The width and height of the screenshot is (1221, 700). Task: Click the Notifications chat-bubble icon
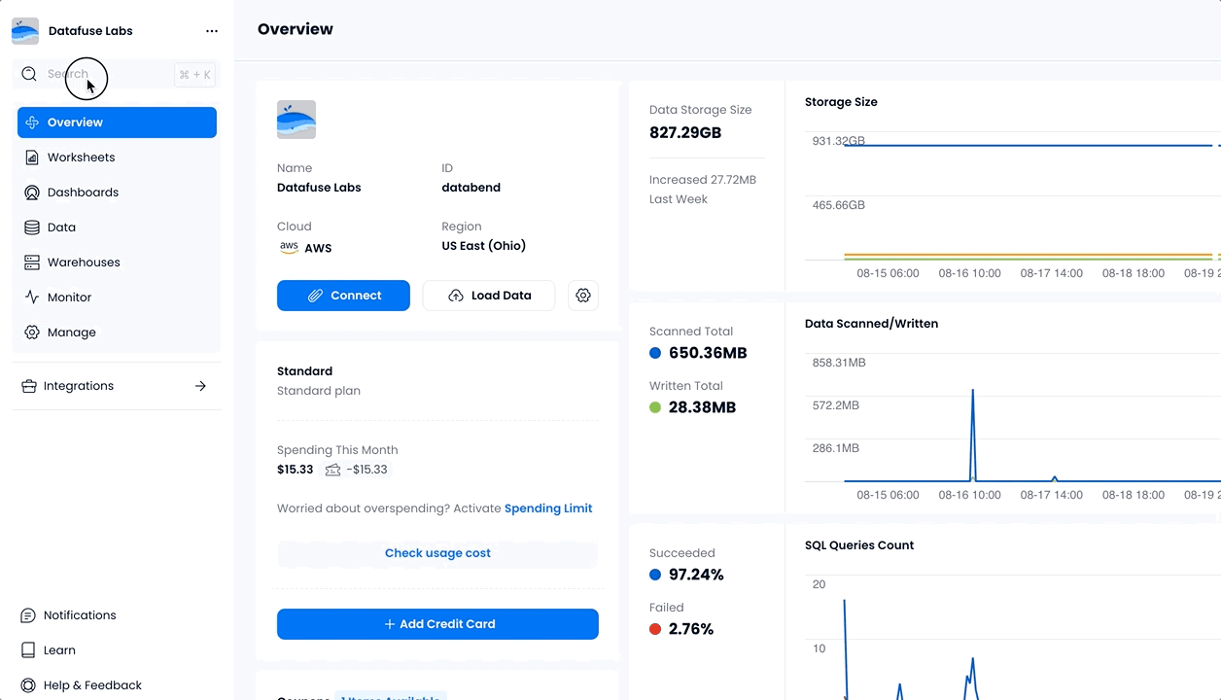pyautogui.click(x=28, y=615)
